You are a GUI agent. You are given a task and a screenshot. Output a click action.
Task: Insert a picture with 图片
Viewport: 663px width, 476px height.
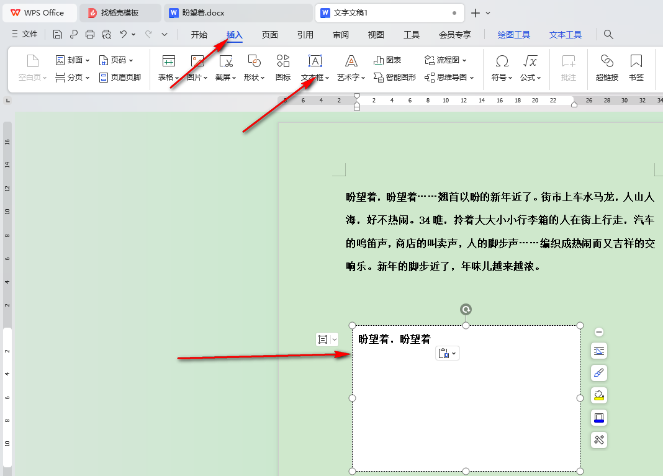pos(197,68)
